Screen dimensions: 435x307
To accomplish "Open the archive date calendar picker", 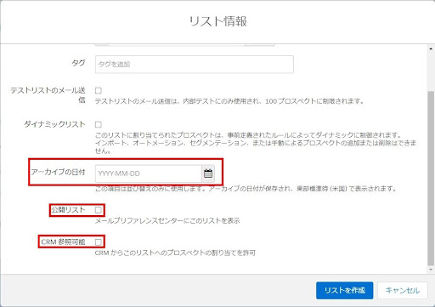I will (208, 173).
